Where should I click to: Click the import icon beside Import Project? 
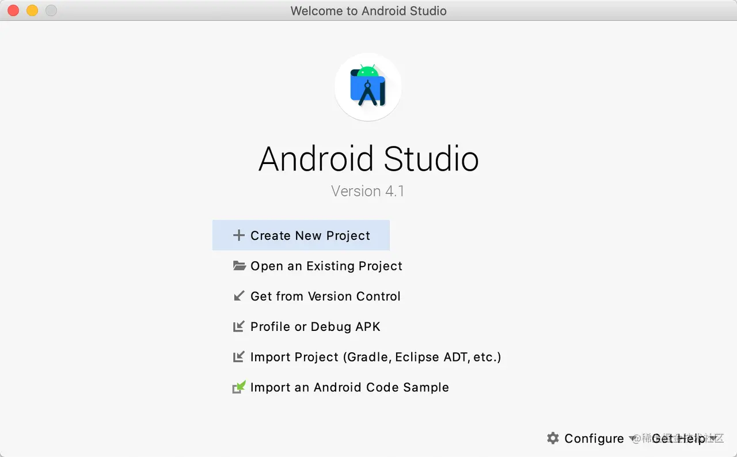tap(238, 357)
